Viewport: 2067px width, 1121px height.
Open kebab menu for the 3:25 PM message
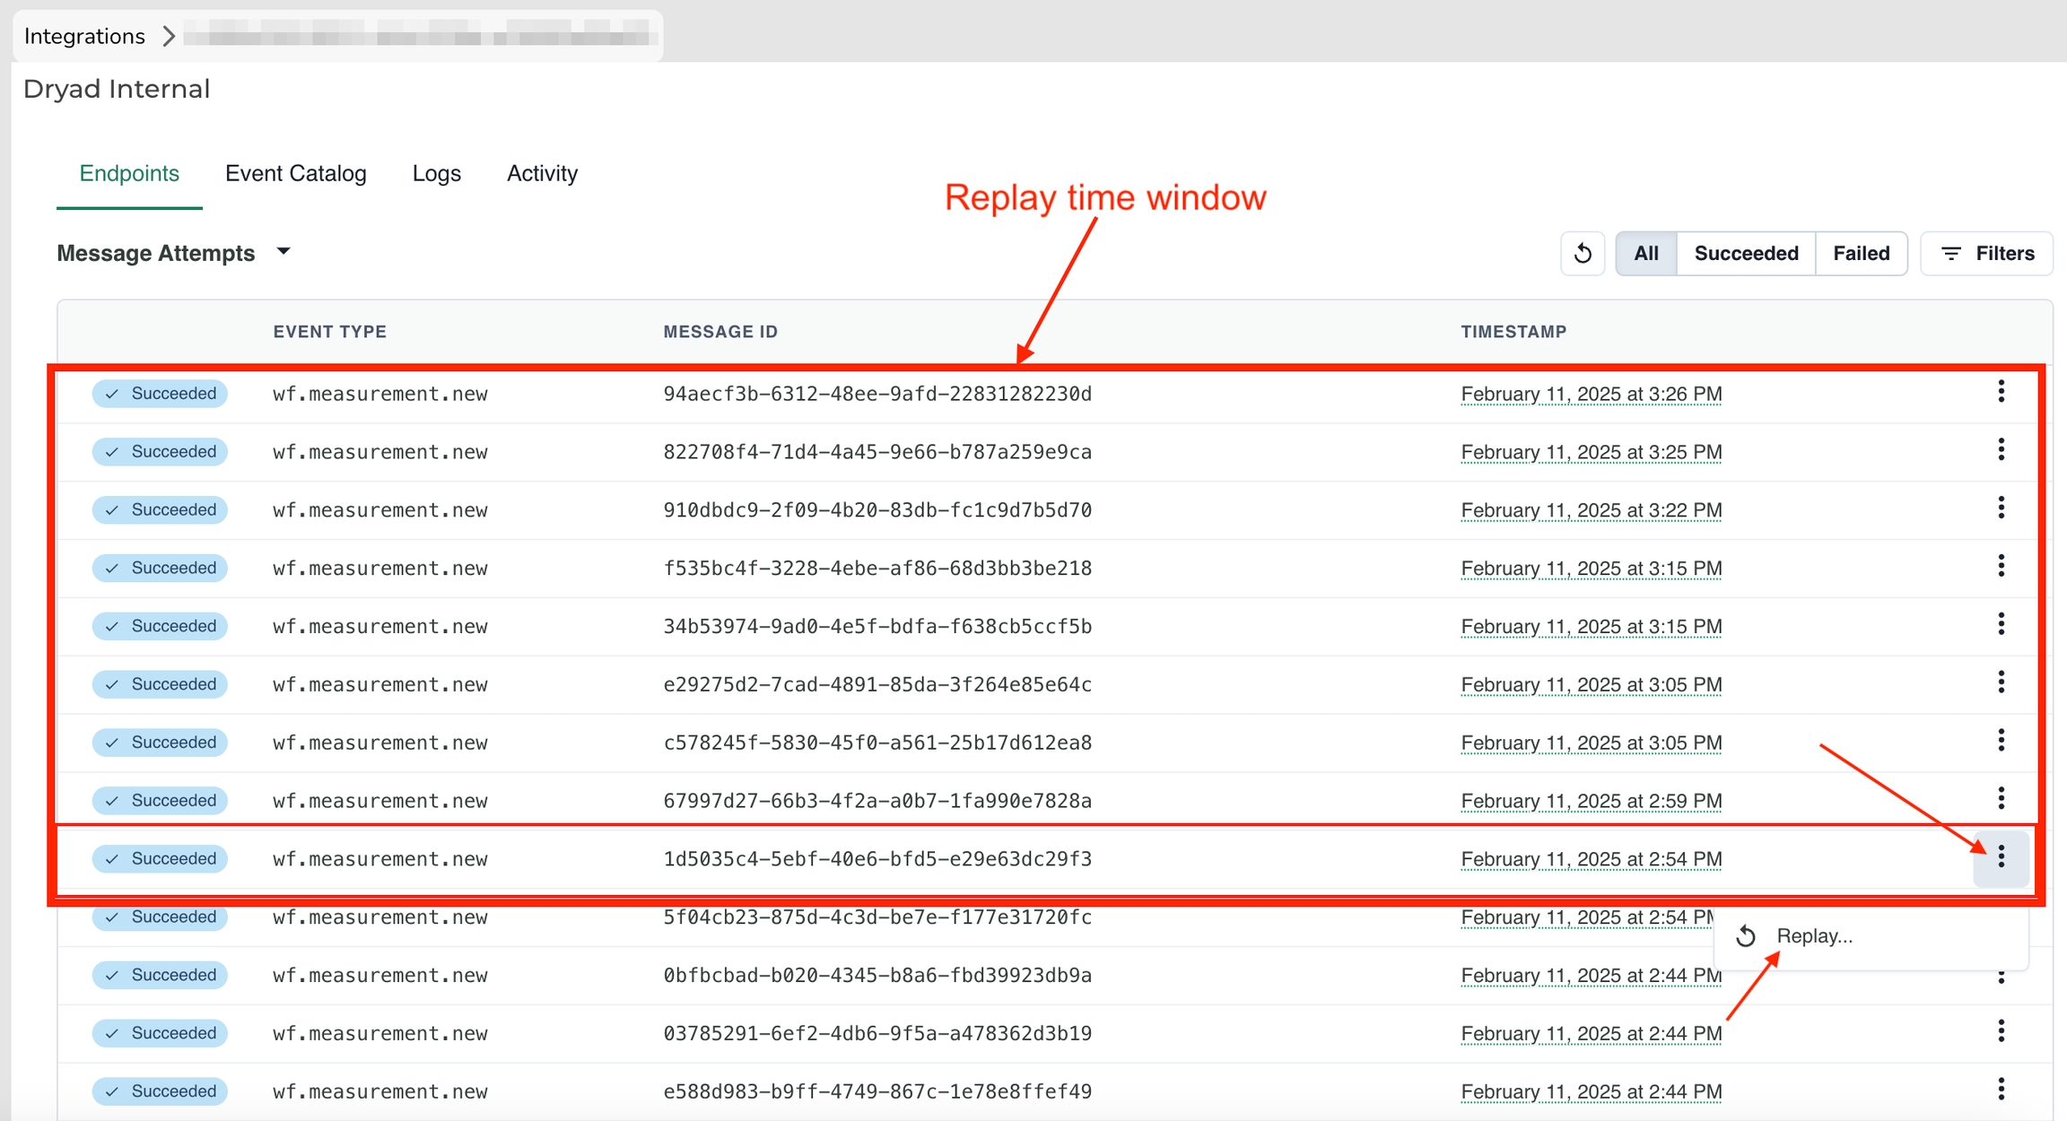tap(2001, 450)
